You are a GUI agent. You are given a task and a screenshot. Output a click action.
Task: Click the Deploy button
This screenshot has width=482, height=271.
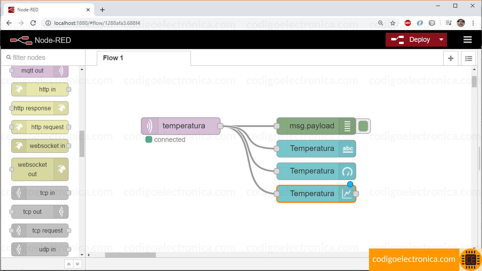point(410,40)
